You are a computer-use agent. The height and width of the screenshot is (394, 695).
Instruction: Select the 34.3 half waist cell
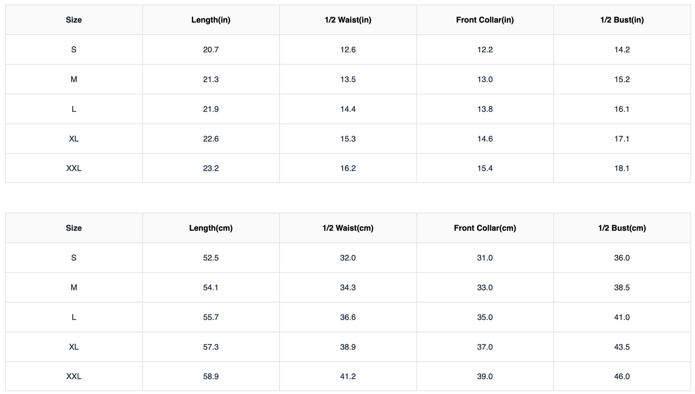tap(348, 288)
